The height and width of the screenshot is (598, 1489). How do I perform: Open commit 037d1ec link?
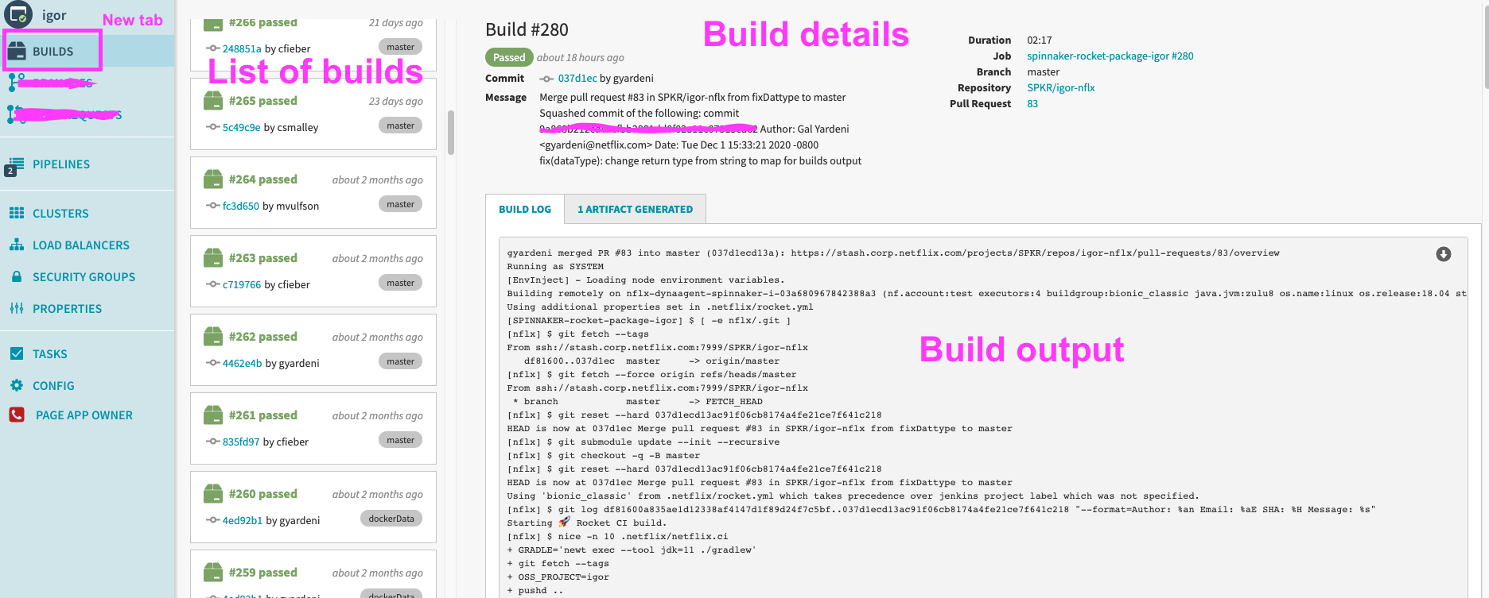point(577,78)
